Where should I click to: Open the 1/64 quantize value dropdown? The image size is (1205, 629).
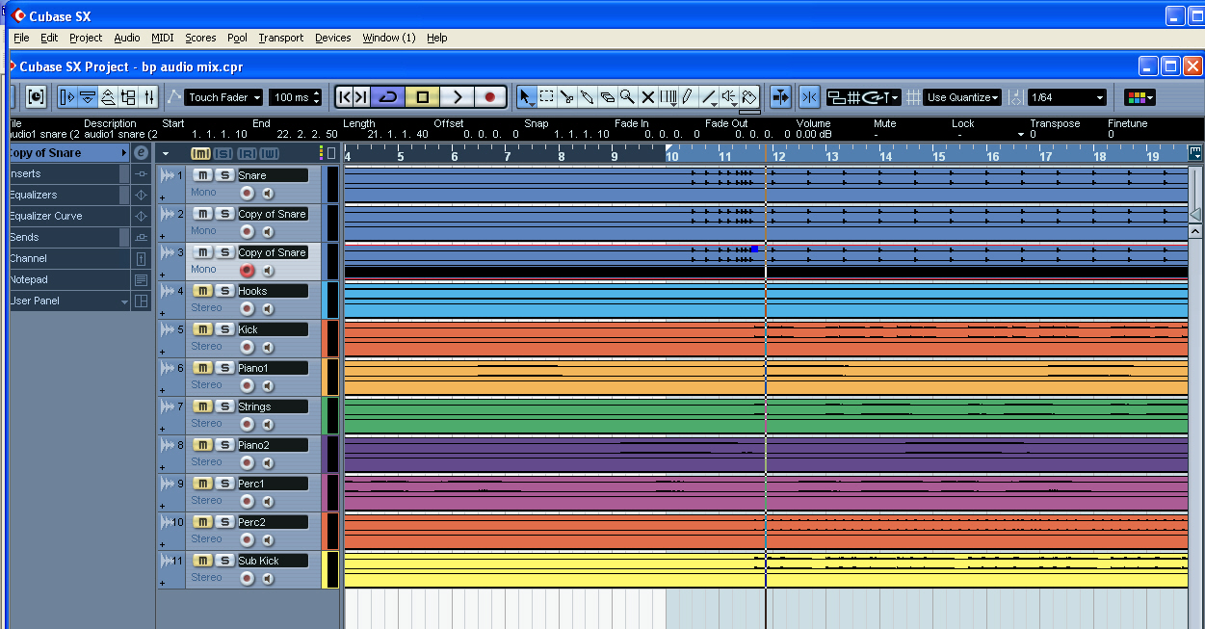tap(1067, 97)
